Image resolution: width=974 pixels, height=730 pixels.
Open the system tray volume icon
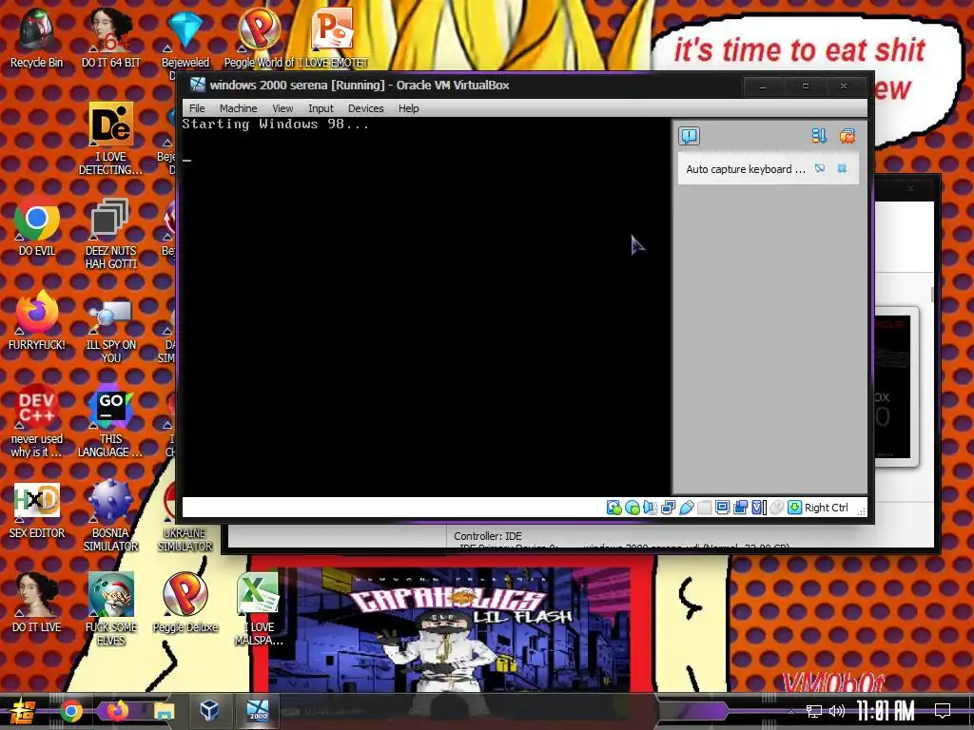pos(837,711)
